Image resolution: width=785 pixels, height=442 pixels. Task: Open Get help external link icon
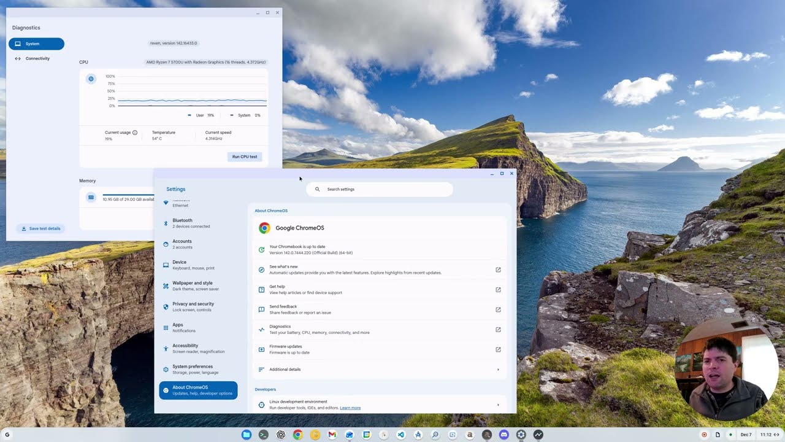pyautogui.click(x=498, y=290)
